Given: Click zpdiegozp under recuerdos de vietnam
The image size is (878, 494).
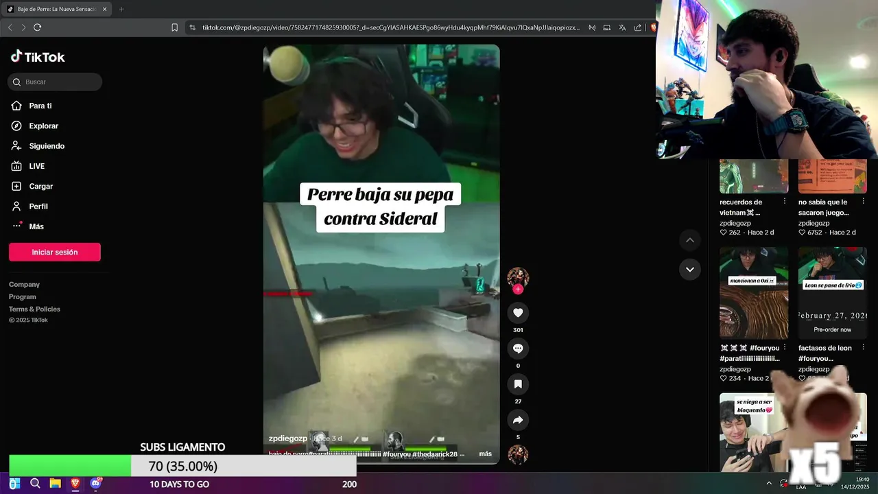Looking at the screenshot, I should [x=735, y=223].
